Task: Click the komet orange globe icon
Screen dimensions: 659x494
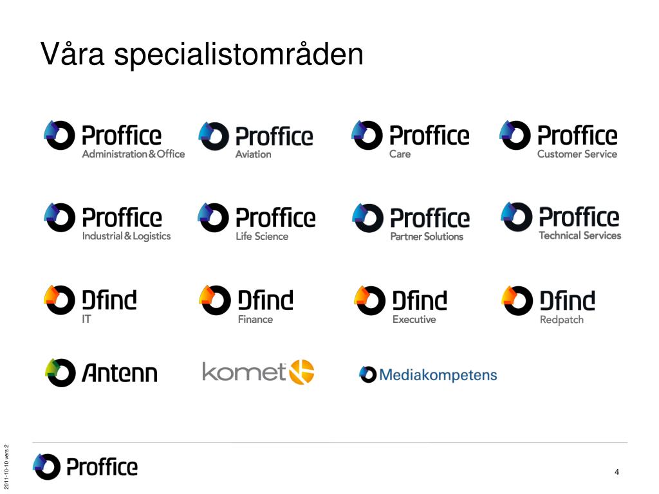Action: (302, 372)
